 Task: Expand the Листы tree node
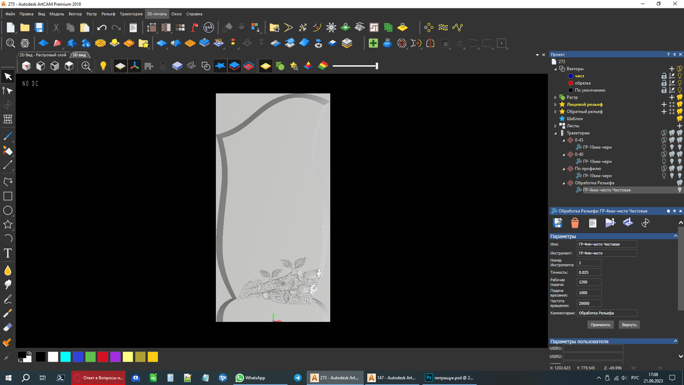tap(556, 126)
